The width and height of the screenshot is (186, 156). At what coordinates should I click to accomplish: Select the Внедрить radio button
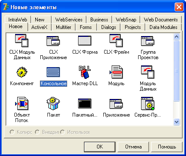click(x=37, y=132)
